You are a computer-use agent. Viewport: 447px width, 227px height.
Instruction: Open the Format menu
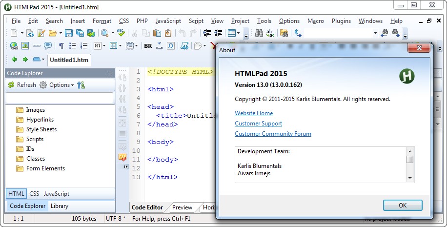pyautogui.click(x=102, y=21)
